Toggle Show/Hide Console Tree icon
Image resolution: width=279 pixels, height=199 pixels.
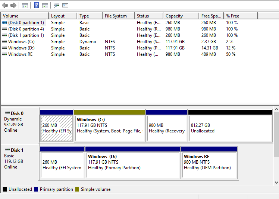coord(25,6)
